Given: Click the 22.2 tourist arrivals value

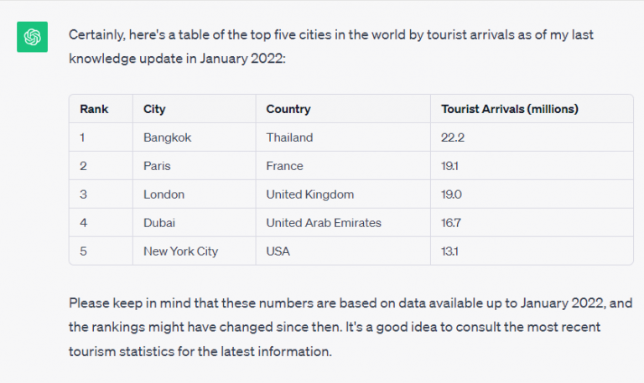Looking at the screenshot, I should tap(454, 137).
